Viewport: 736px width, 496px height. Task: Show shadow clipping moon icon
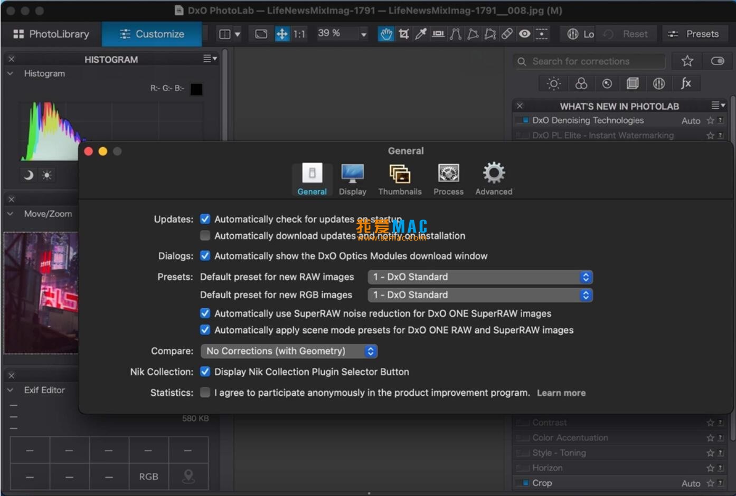[29, 175]
